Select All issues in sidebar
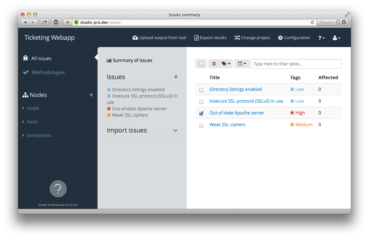The width and height of the screenshot is (369, 239). (37, 58)
